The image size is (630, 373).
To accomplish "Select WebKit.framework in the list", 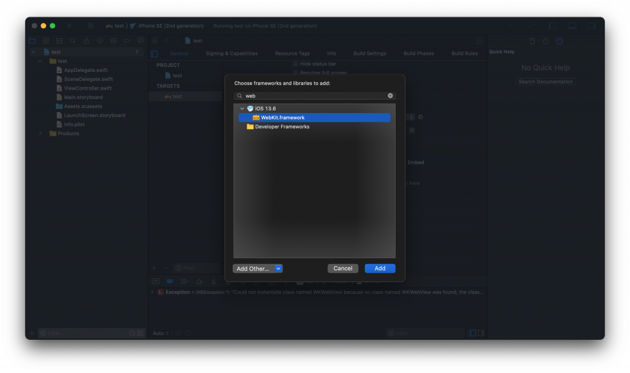I will coord(314,117).
